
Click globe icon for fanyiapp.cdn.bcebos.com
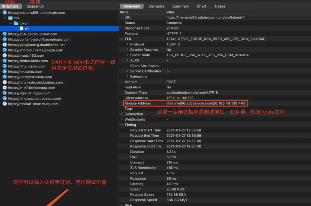pos(5,98)
